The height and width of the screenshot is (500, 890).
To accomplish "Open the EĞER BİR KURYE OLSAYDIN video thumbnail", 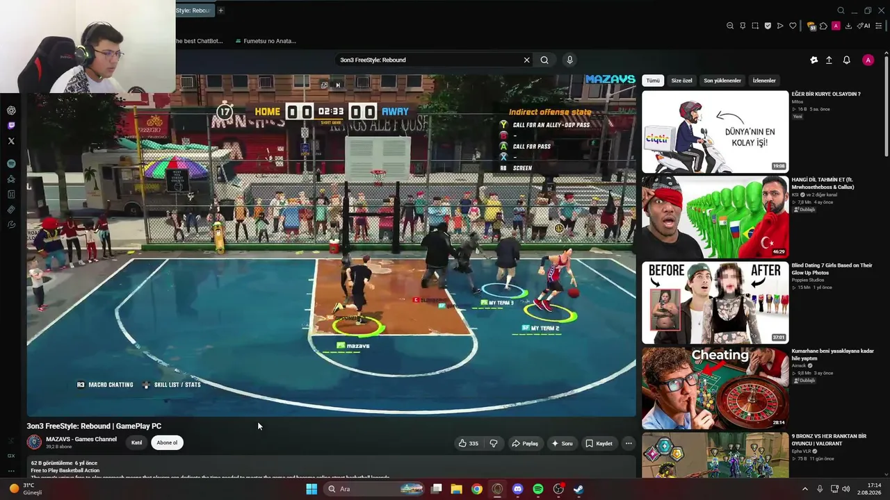I will pos(715,131).
